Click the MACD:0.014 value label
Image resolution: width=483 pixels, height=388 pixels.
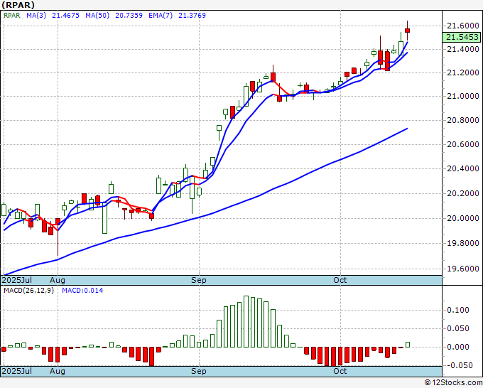82,291
